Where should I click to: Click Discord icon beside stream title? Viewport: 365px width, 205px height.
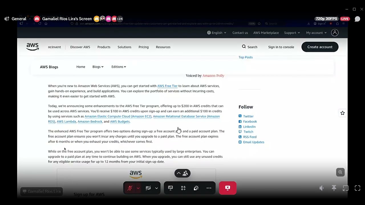36,19
